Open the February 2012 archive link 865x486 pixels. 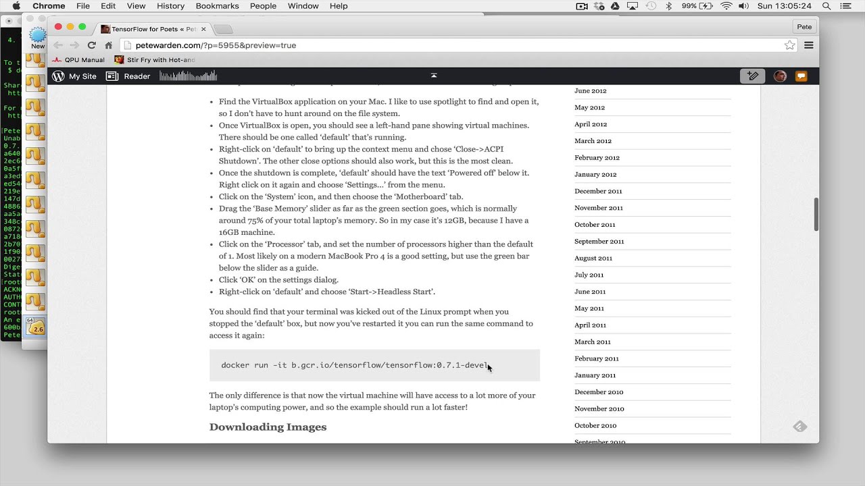pyautogui.click(x=597, y=157)
